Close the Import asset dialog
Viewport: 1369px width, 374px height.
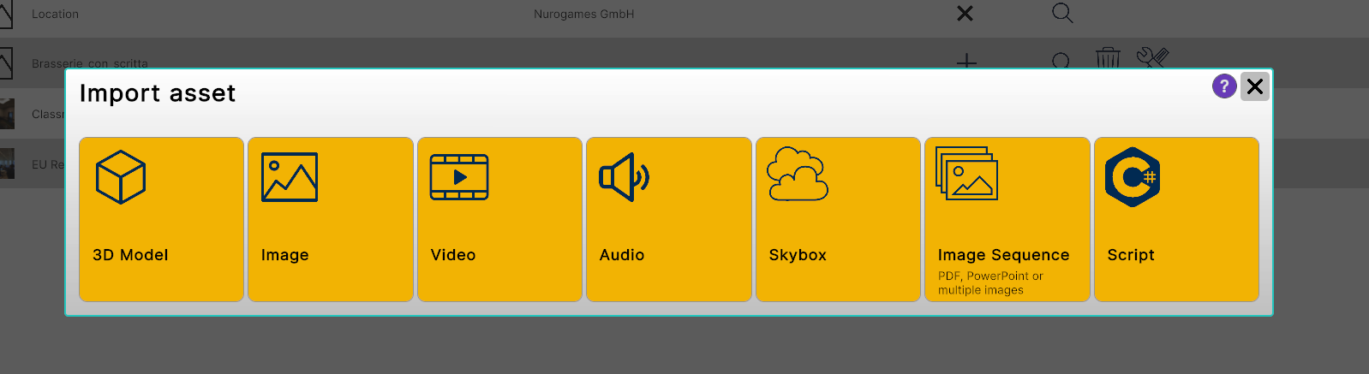1255,86
